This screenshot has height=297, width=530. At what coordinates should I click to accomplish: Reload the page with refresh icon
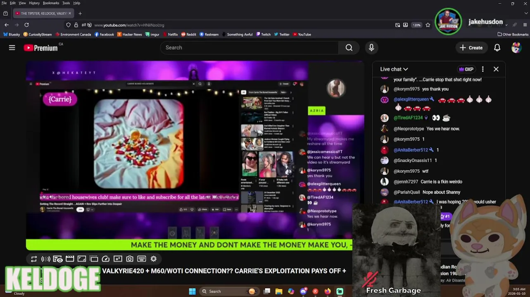click(x=26, y=25)
